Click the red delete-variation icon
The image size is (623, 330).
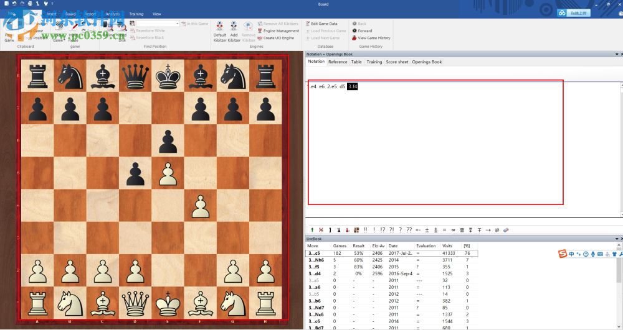click(x=321, y=230)
